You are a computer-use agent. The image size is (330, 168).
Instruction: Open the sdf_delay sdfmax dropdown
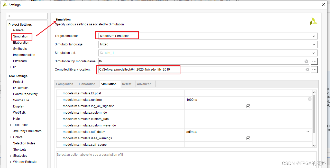point(308,132)
